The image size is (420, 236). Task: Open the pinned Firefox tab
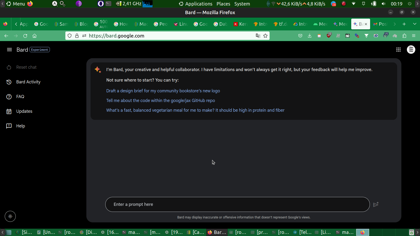(5, 24)
